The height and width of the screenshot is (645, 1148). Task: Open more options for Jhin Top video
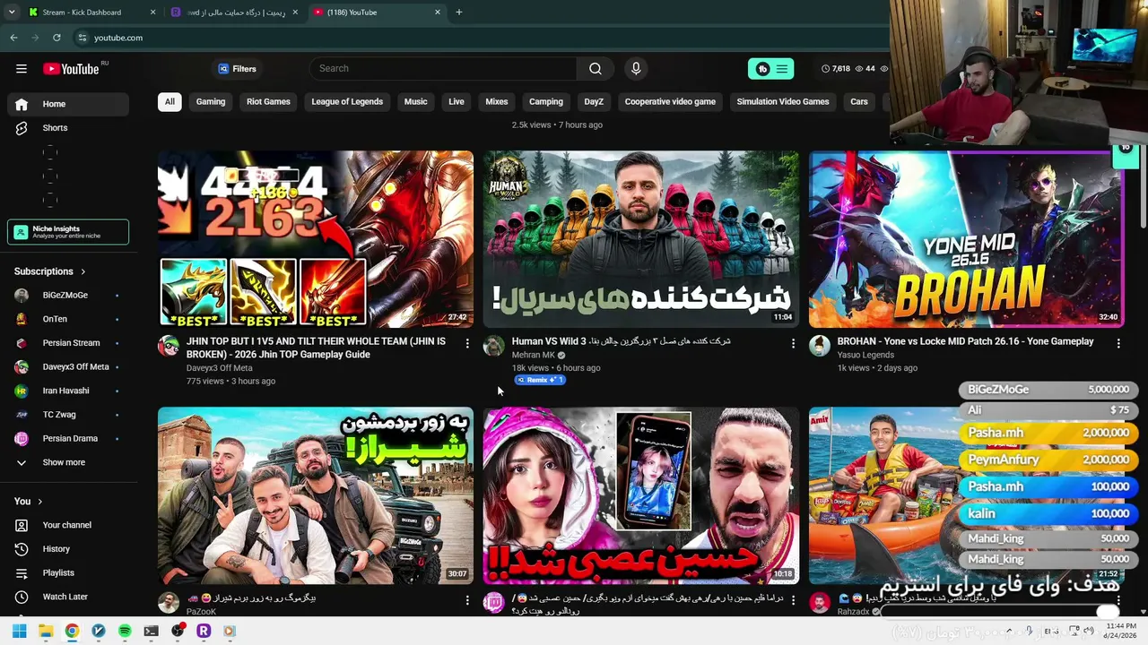(x=467, y=343)
